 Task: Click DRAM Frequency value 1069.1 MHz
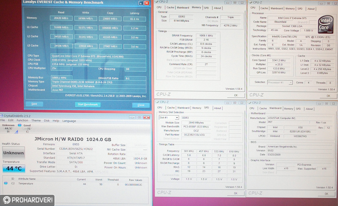[x=206, y=36]
